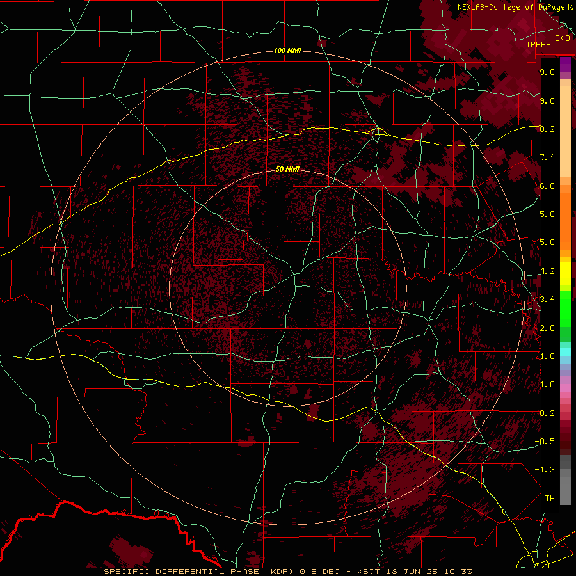Pick the purple band topping the color scale
The height and width of the screenshot is (576, 576).
point(565,64)
